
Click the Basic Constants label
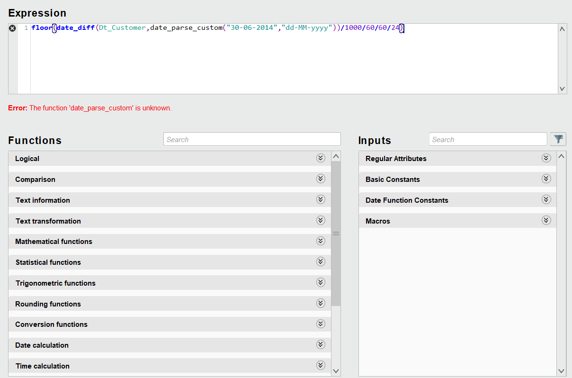(x=393, y=180)
